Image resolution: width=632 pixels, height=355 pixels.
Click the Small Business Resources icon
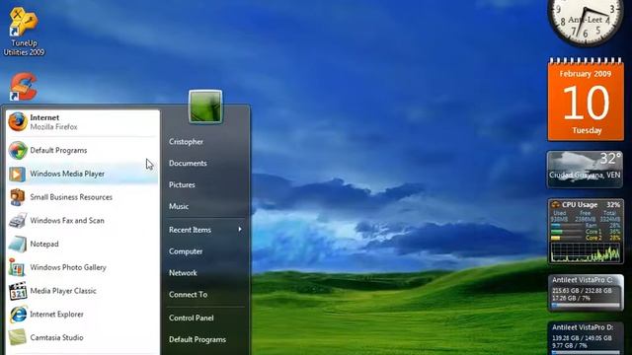[x=18, y=197]
